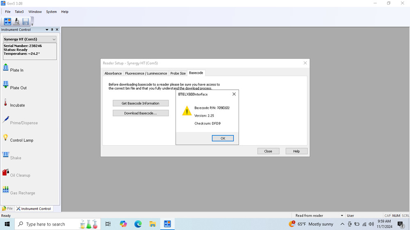This screenshot has width=410, height=230.
Task: Expand the Synergy HT (Com5) reader dropdown
Action: tap(54, 39)
